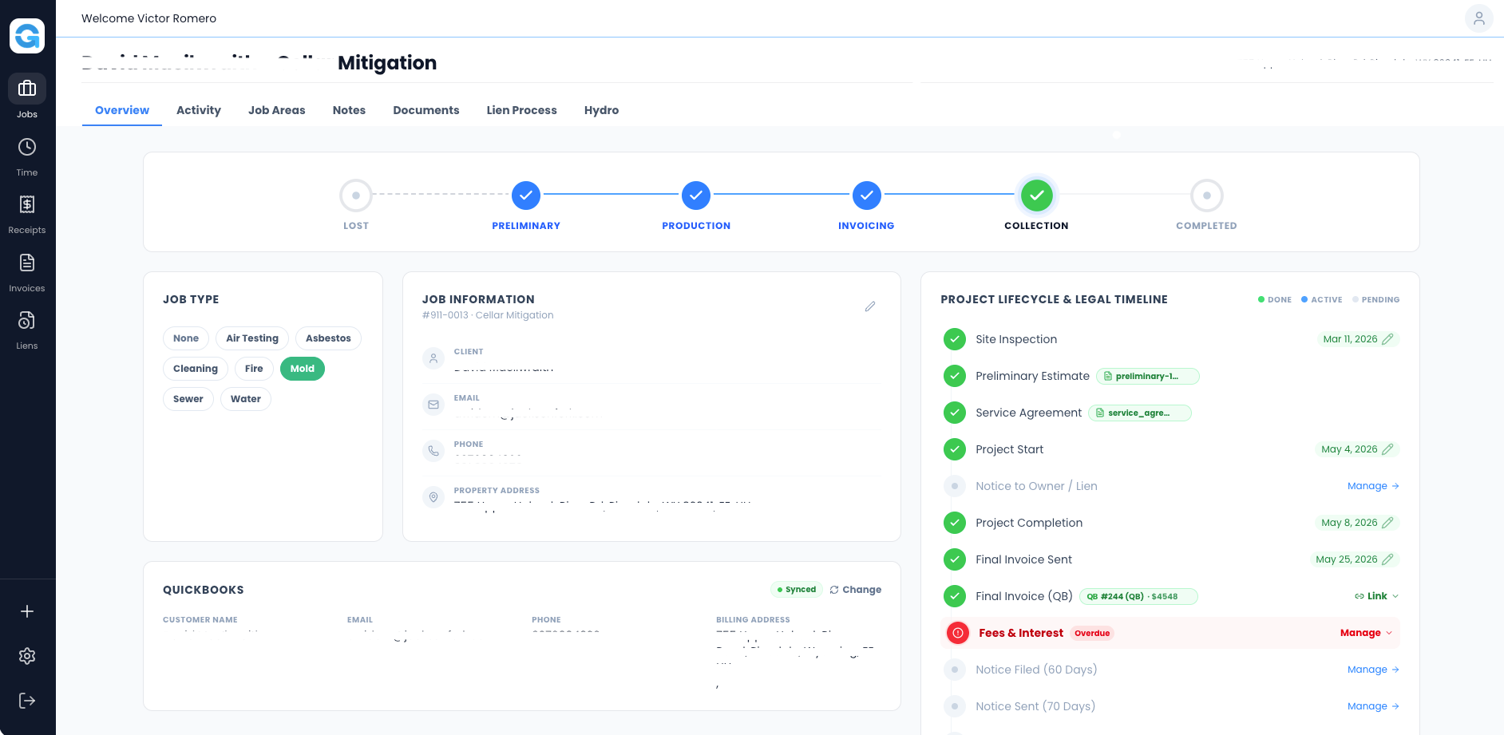1504x735 pixels.
Task: Open the preliminary estimate file chip
Action: click(x=1148, y=376)
